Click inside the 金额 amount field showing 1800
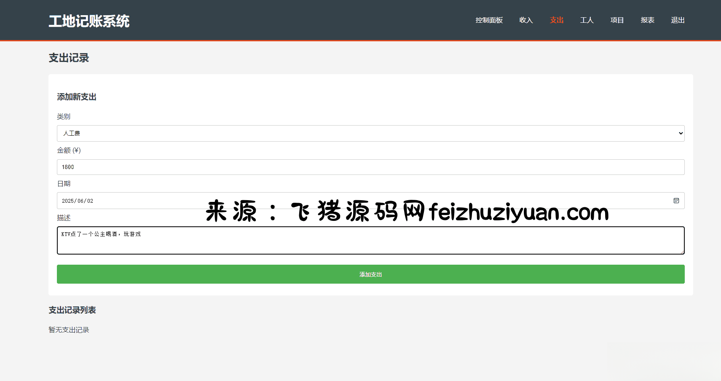Screen dimensions: 721x381 371,167
